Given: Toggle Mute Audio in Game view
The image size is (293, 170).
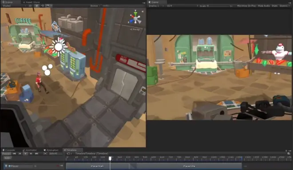Looking at the screenshot, I should coord(264,6).
